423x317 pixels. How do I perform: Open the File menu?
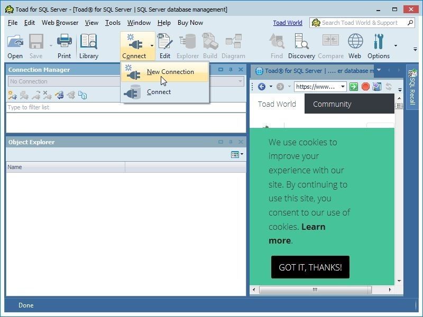pos(13,23)
